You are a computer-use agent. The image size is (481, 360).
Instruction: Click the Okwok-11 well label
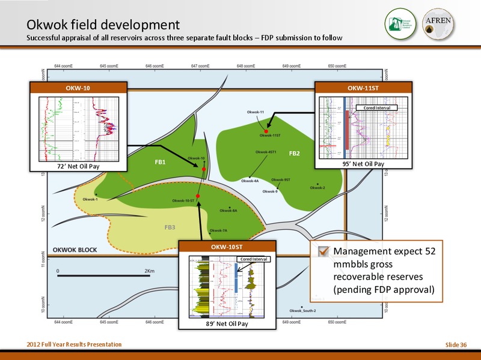pos(255,112)
